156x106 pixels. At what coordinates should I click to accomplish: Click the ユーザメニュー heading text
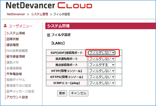[x=21, y=26]
